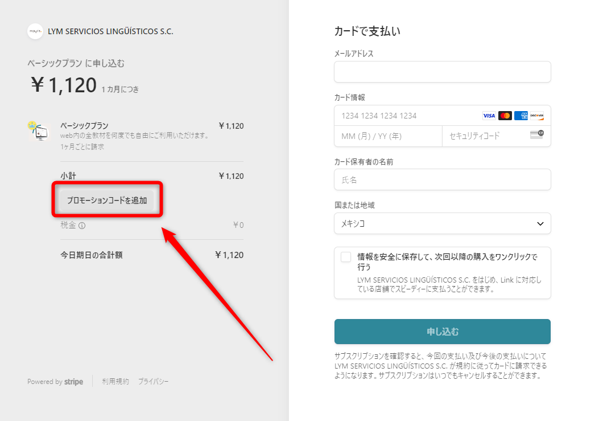Focus the メールアドレス email input field

click(x=442, y=72)
